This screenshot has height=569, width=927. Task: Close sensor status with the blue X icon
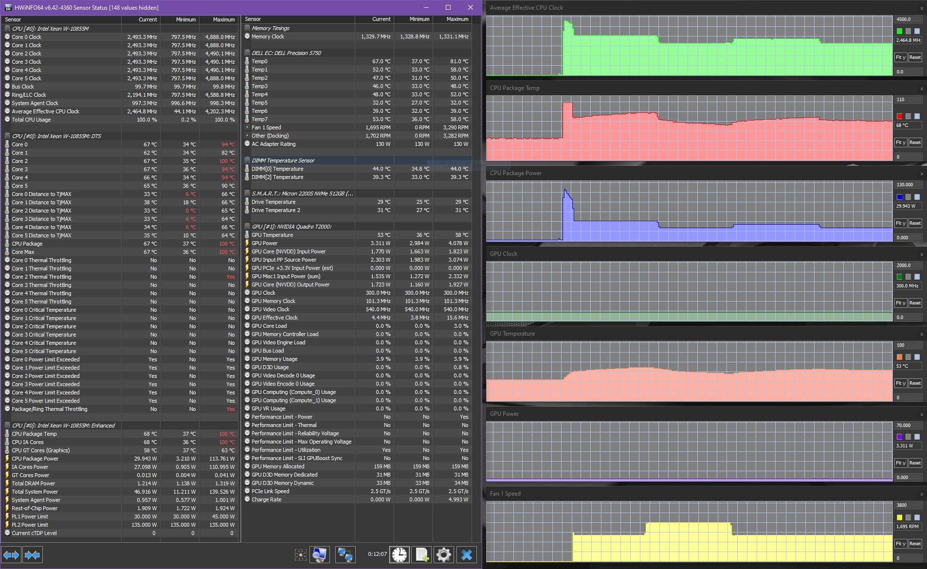pos(467,555)
